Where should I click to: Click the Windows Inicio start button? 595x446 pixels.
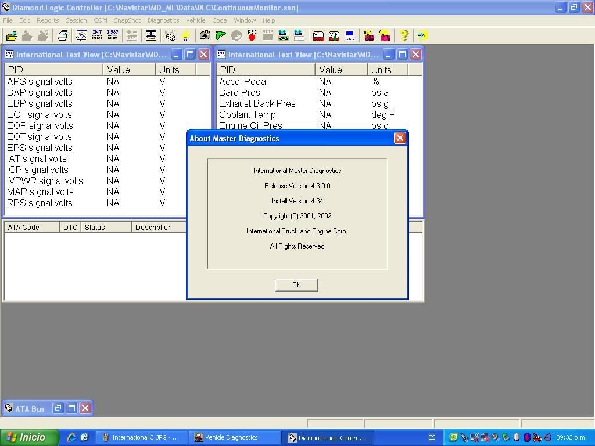(x=29, y=438)
